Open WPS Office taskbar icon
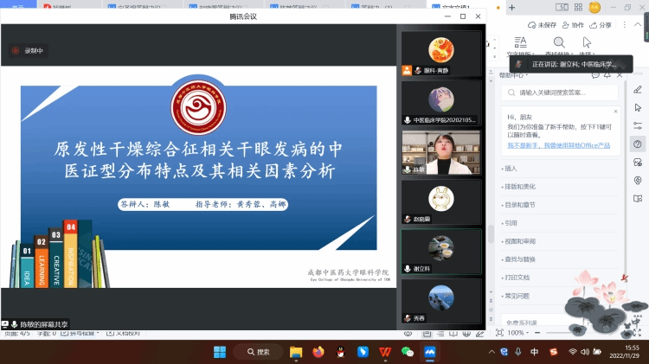 (385, 352)
